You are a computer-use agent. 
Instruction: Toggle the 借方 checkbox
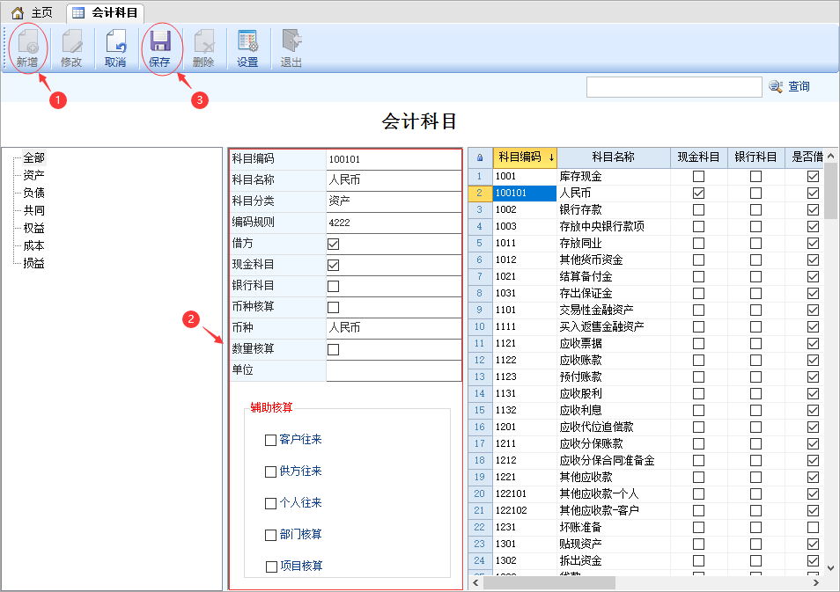pos(333,244)
